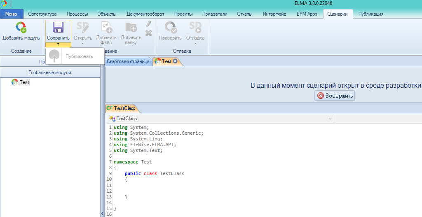Click the Add folder icon

click(131, 28)
